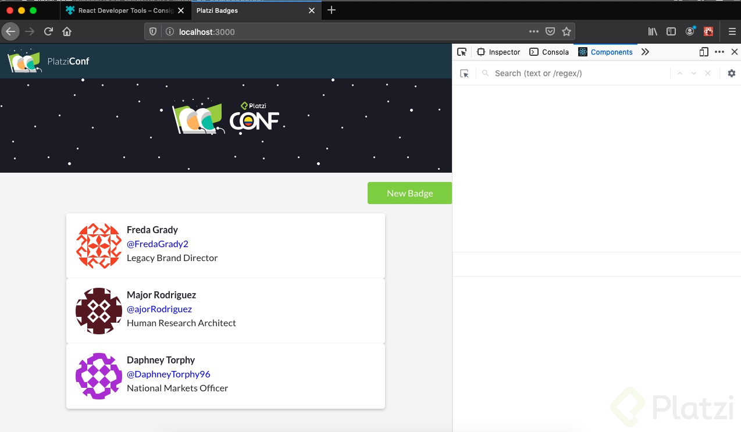The width and height of the screenshot is (741, 432).
Task: Open the @ajorRodriguez Twitter link
Action: 159,309
